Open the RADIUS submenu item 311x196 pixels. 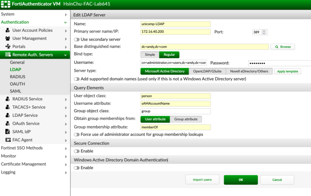pyautogui.click(x=18, y=77)
